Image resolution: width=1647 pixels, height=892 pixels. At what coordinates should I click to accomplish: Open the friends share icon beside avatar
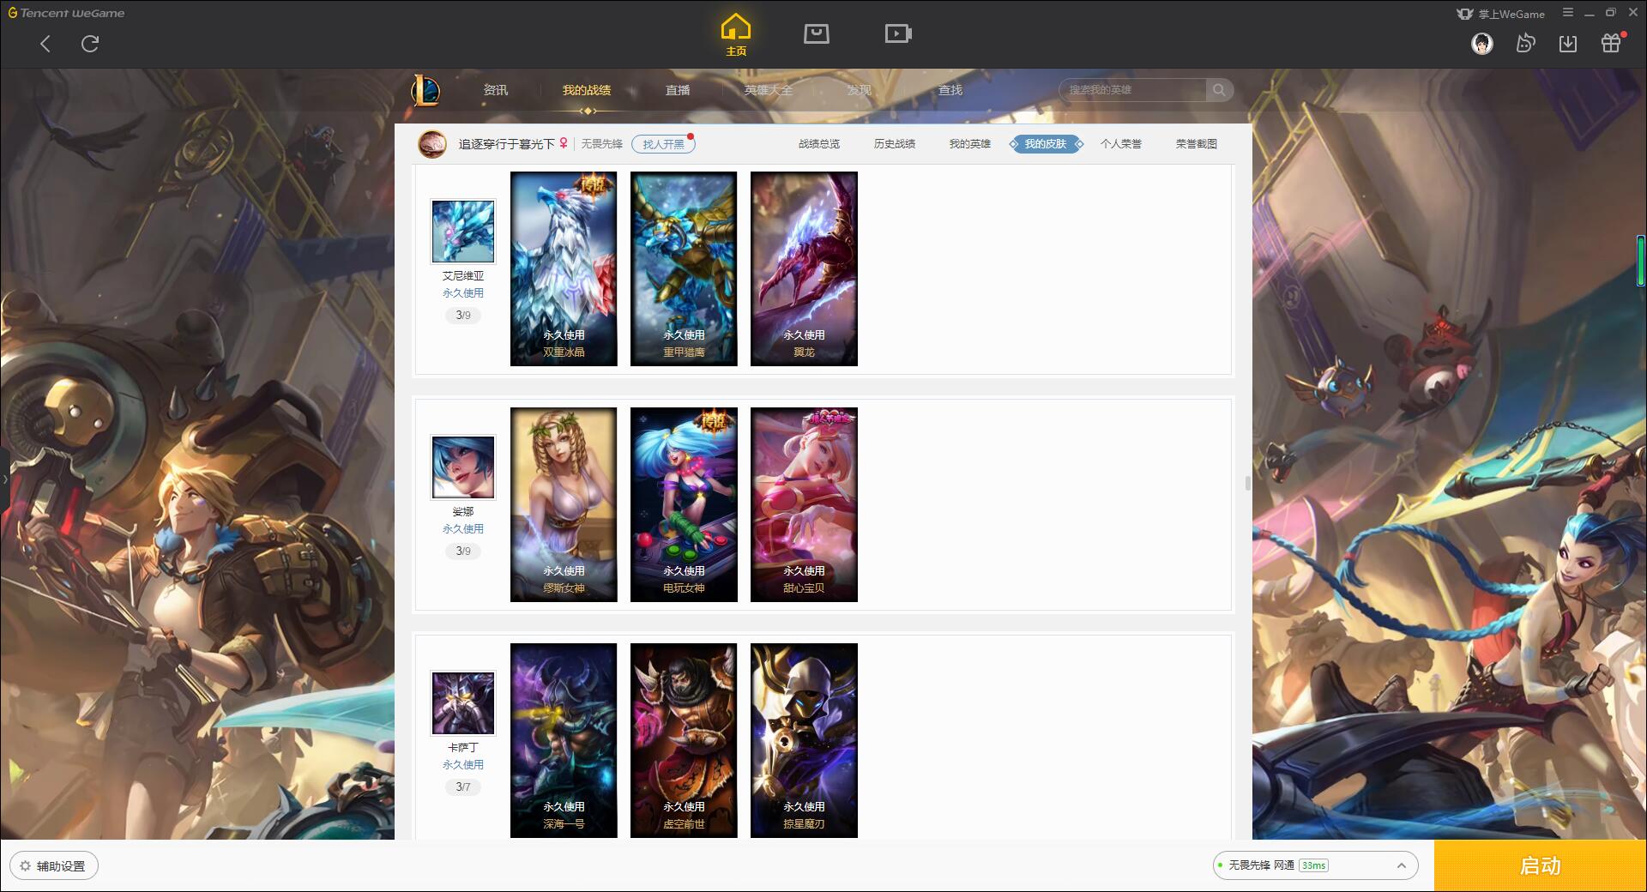[x=1525, y=43]
